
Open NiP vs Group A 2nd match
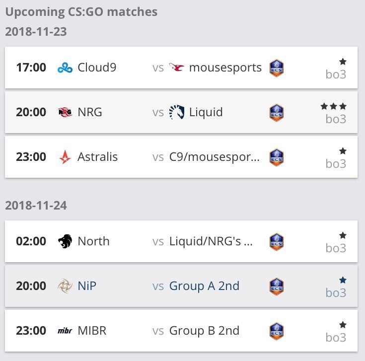point(181,286)
